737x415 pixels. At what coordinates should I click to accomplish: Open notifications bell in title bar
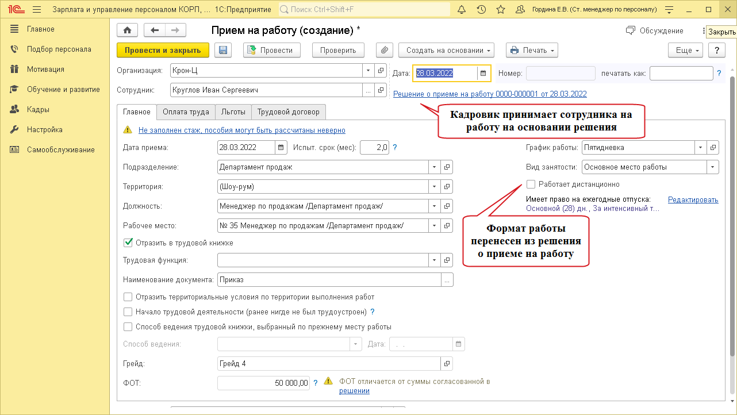[462, 10]
